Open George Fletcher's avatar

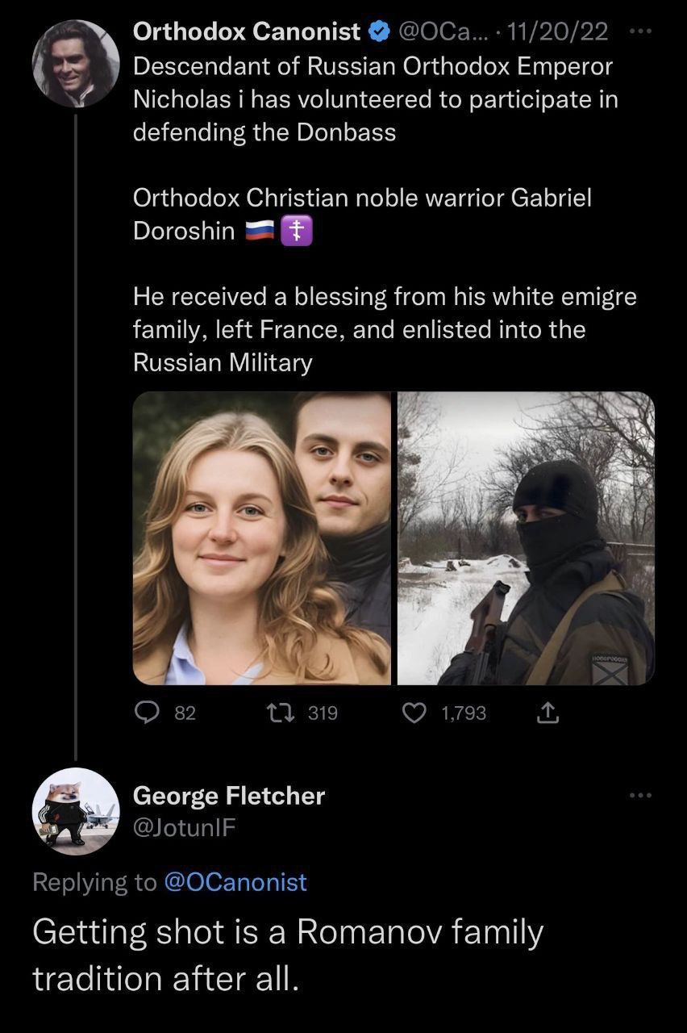(76, 811)
